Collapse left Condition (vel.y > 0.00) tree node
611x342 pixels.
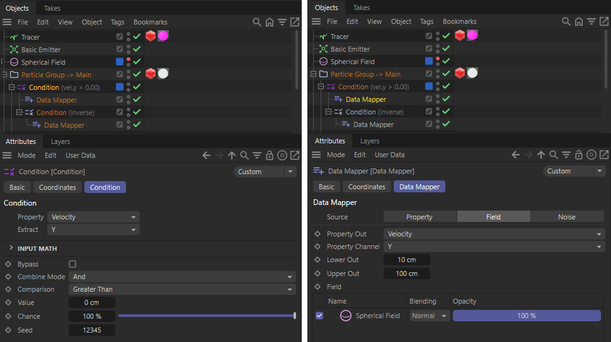(x=12, y=87)
